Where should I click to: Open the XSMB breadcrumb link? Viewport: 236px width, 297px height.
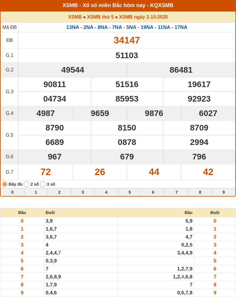(75, 17)
